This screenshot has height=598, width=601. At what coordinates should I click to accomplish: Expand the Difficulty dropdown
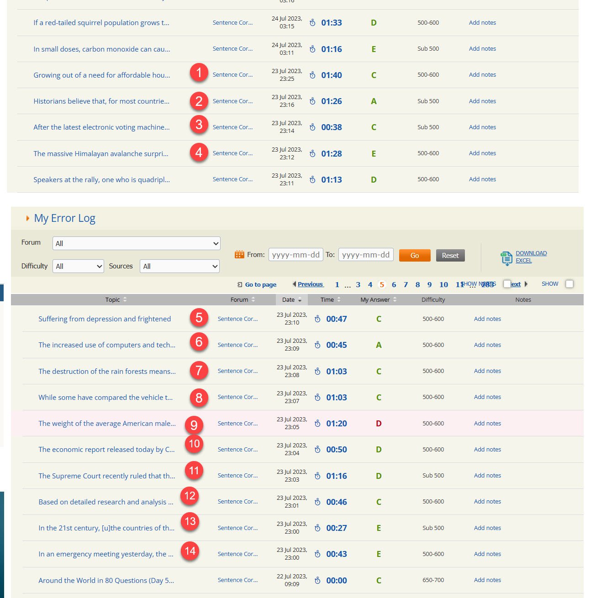[x=78, y=266]
